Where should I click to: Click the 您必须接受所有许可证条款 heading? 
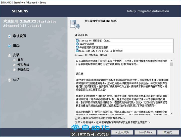(101, 21)
